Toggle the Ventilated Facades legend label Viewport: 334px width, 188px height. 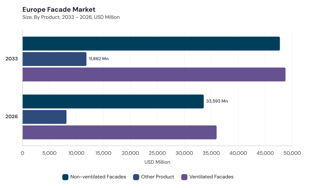[x=211, y=177]
